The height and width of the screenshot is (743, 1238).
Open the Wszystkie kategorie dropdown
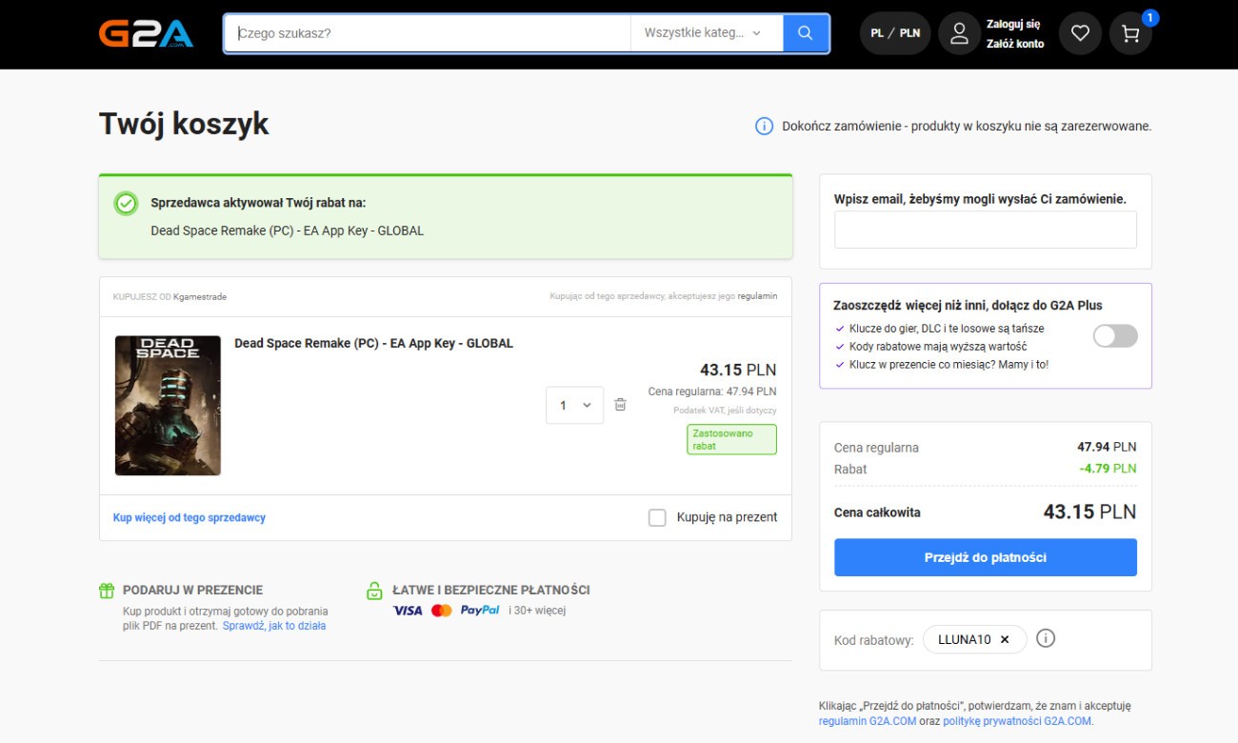click(707, 33)
